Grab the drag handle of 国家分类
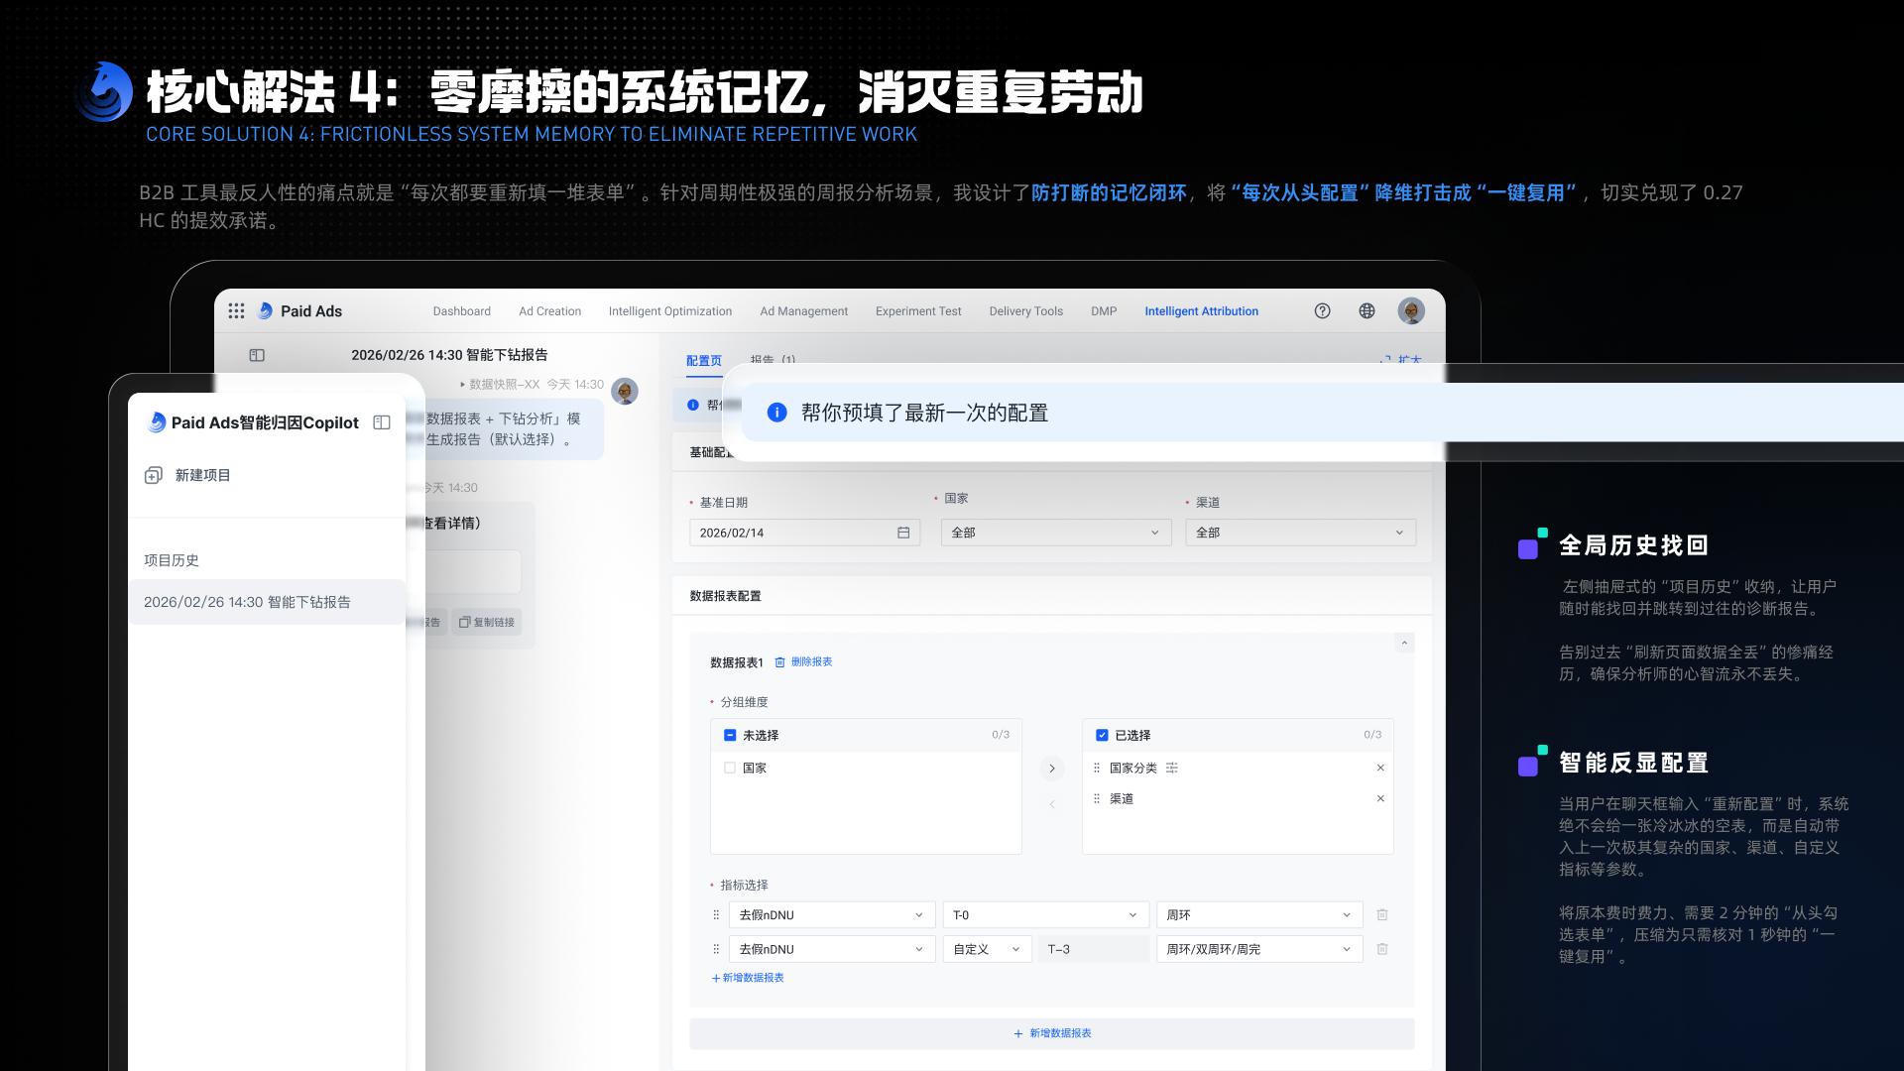 [1097, 769]
